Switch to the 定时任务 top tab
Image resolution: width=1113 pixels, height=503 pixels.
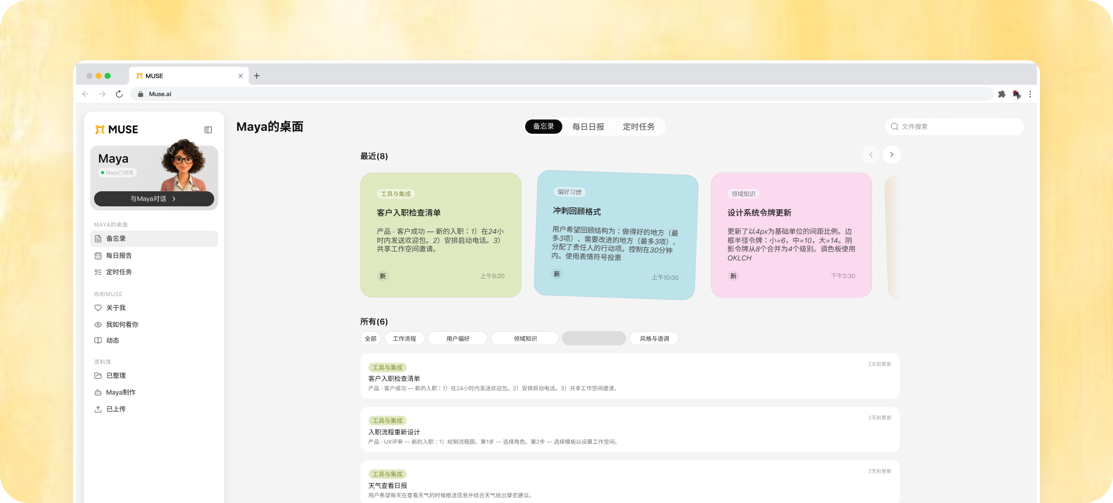click(639, 127)
